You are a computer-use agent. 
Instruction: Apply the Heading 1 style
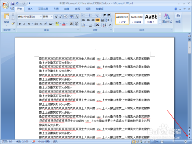(x=151, y=19)
